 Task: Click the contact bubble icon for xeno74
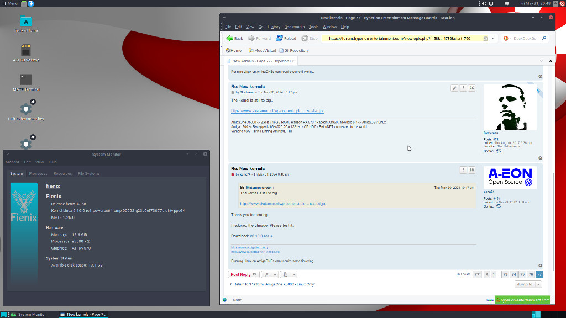[499, 206]
